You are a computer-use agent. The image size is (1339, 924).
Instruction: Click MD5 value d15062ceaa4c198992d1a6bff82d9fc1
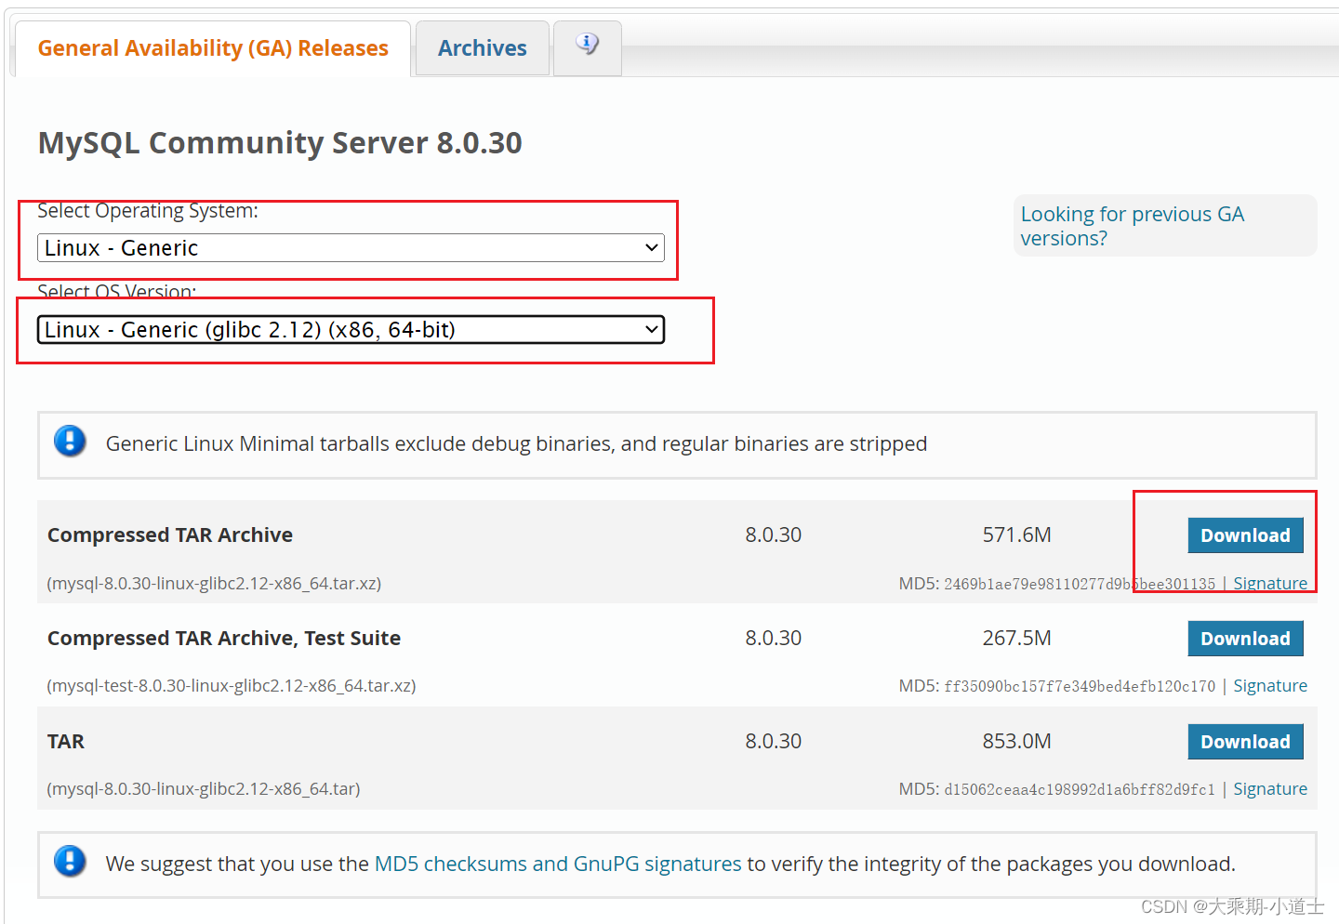point(1080,789)
